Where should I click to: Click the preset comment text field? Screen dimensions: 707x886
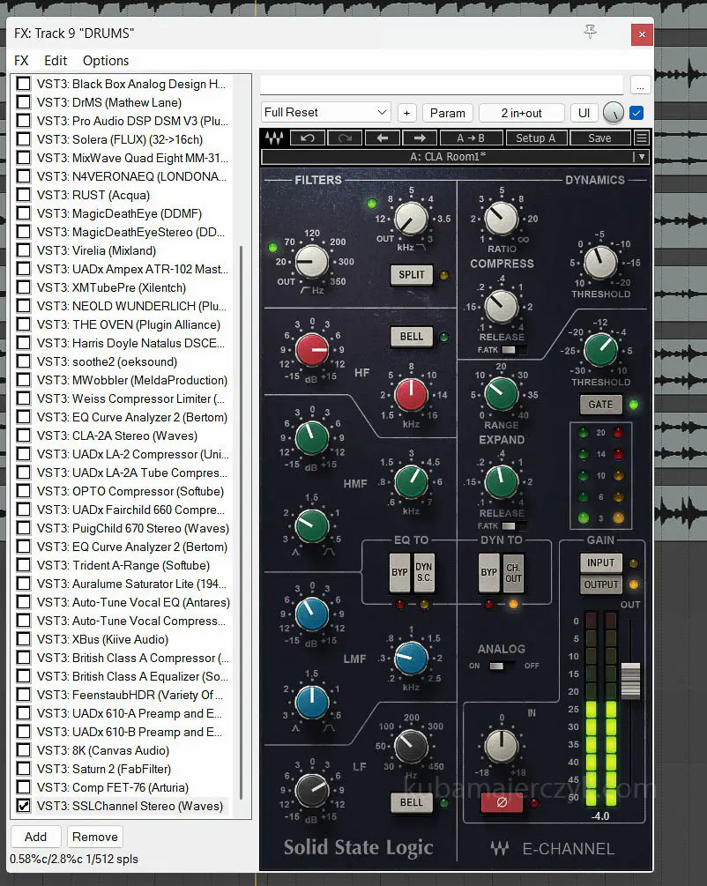pos(442,85)
